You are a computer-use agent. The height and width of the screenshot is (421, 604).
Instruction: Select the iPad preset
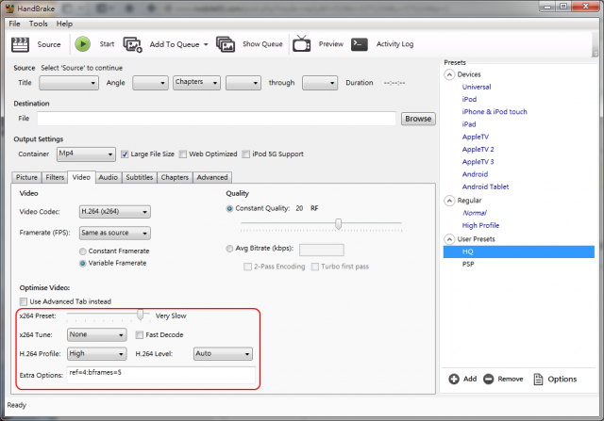coord(469,124)
